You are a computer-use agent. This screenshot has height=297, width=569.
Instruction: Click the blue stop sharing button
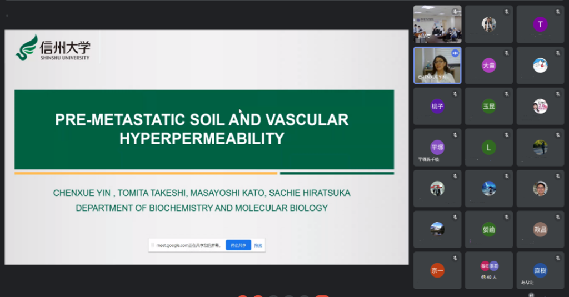[238, 245]
